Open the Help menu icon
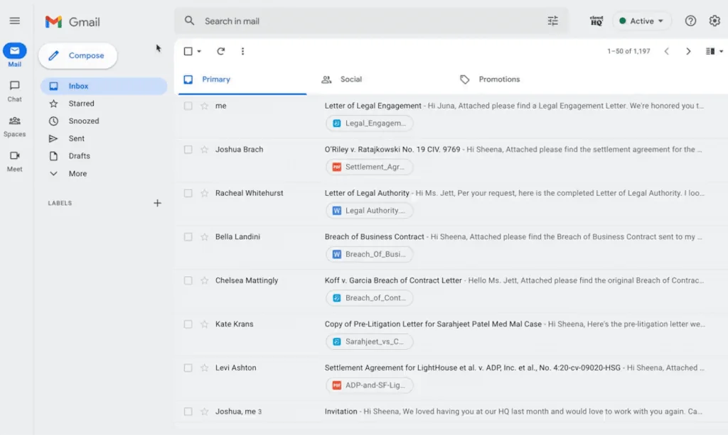Screen dimensions: 728x435 click(x=690, y=21)
